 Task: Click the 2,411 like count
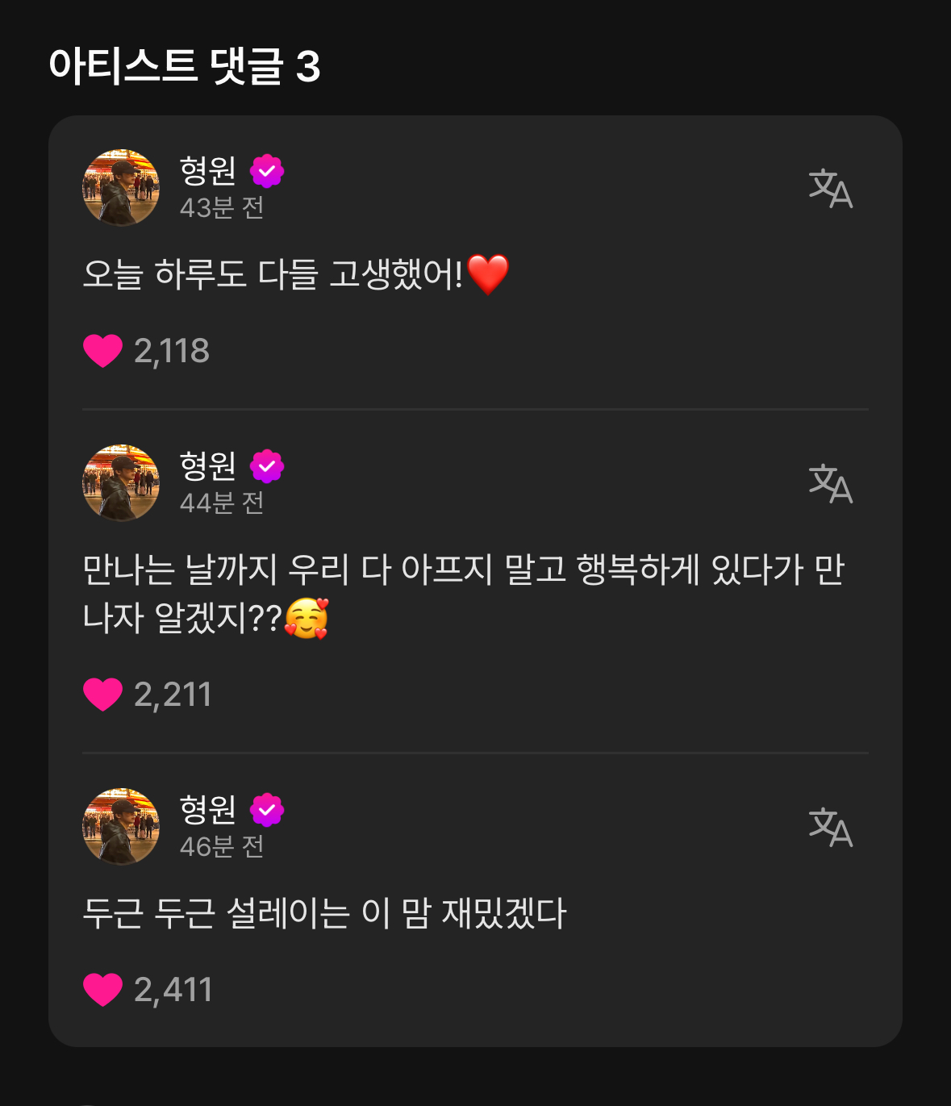(173, 990)
